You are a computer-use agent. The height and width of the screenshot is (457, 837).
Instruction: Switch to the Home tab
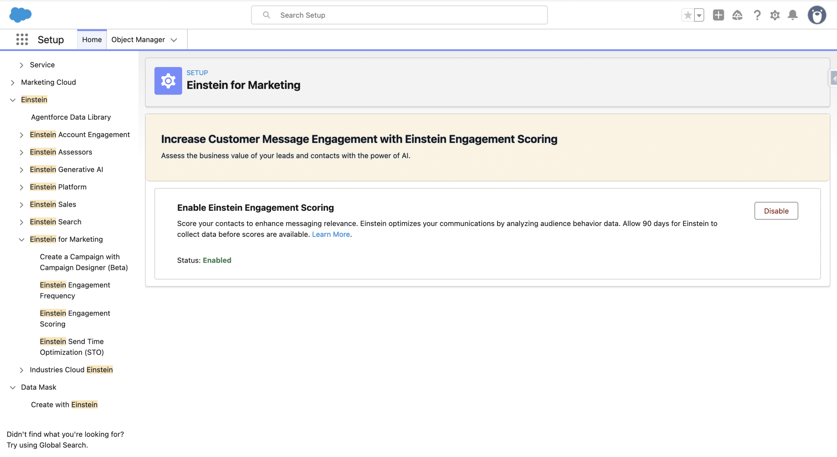coord(92,40)
